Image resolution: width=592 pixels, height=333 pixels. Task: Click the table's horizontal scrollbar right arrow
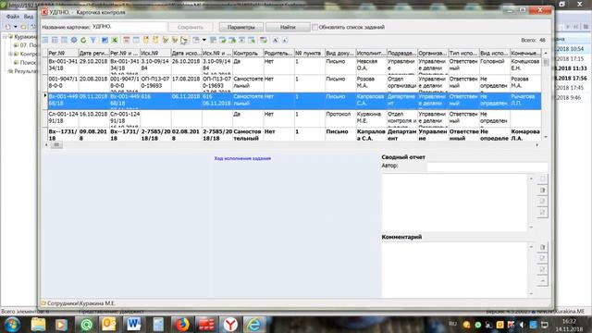(536, 145)
